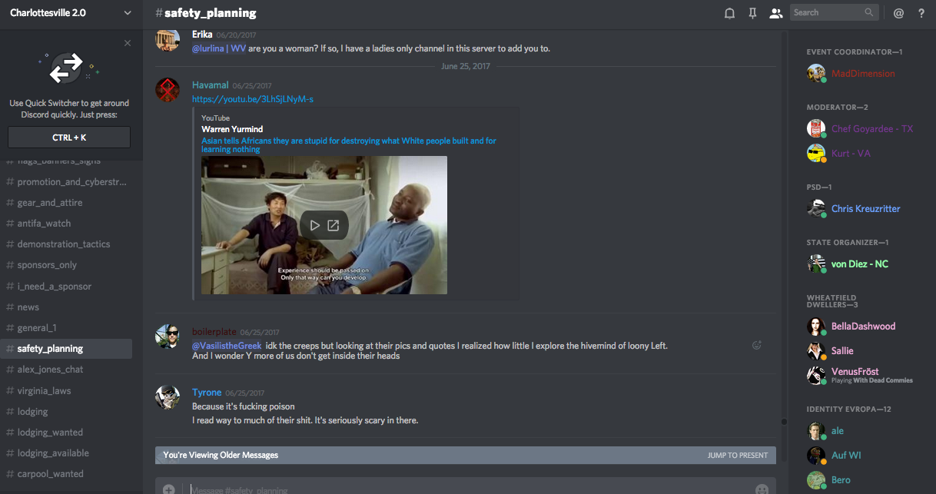Play the embedded YouTube video
The width and height of the screenshot is (936, 494).
(314, 225)
